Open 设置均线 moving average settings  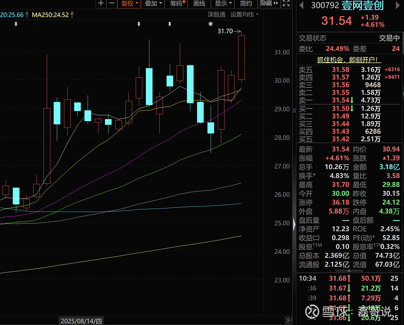(244, 15)
